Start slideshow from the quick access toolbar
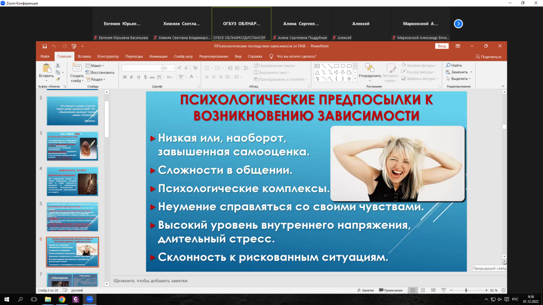 point(74,47)
